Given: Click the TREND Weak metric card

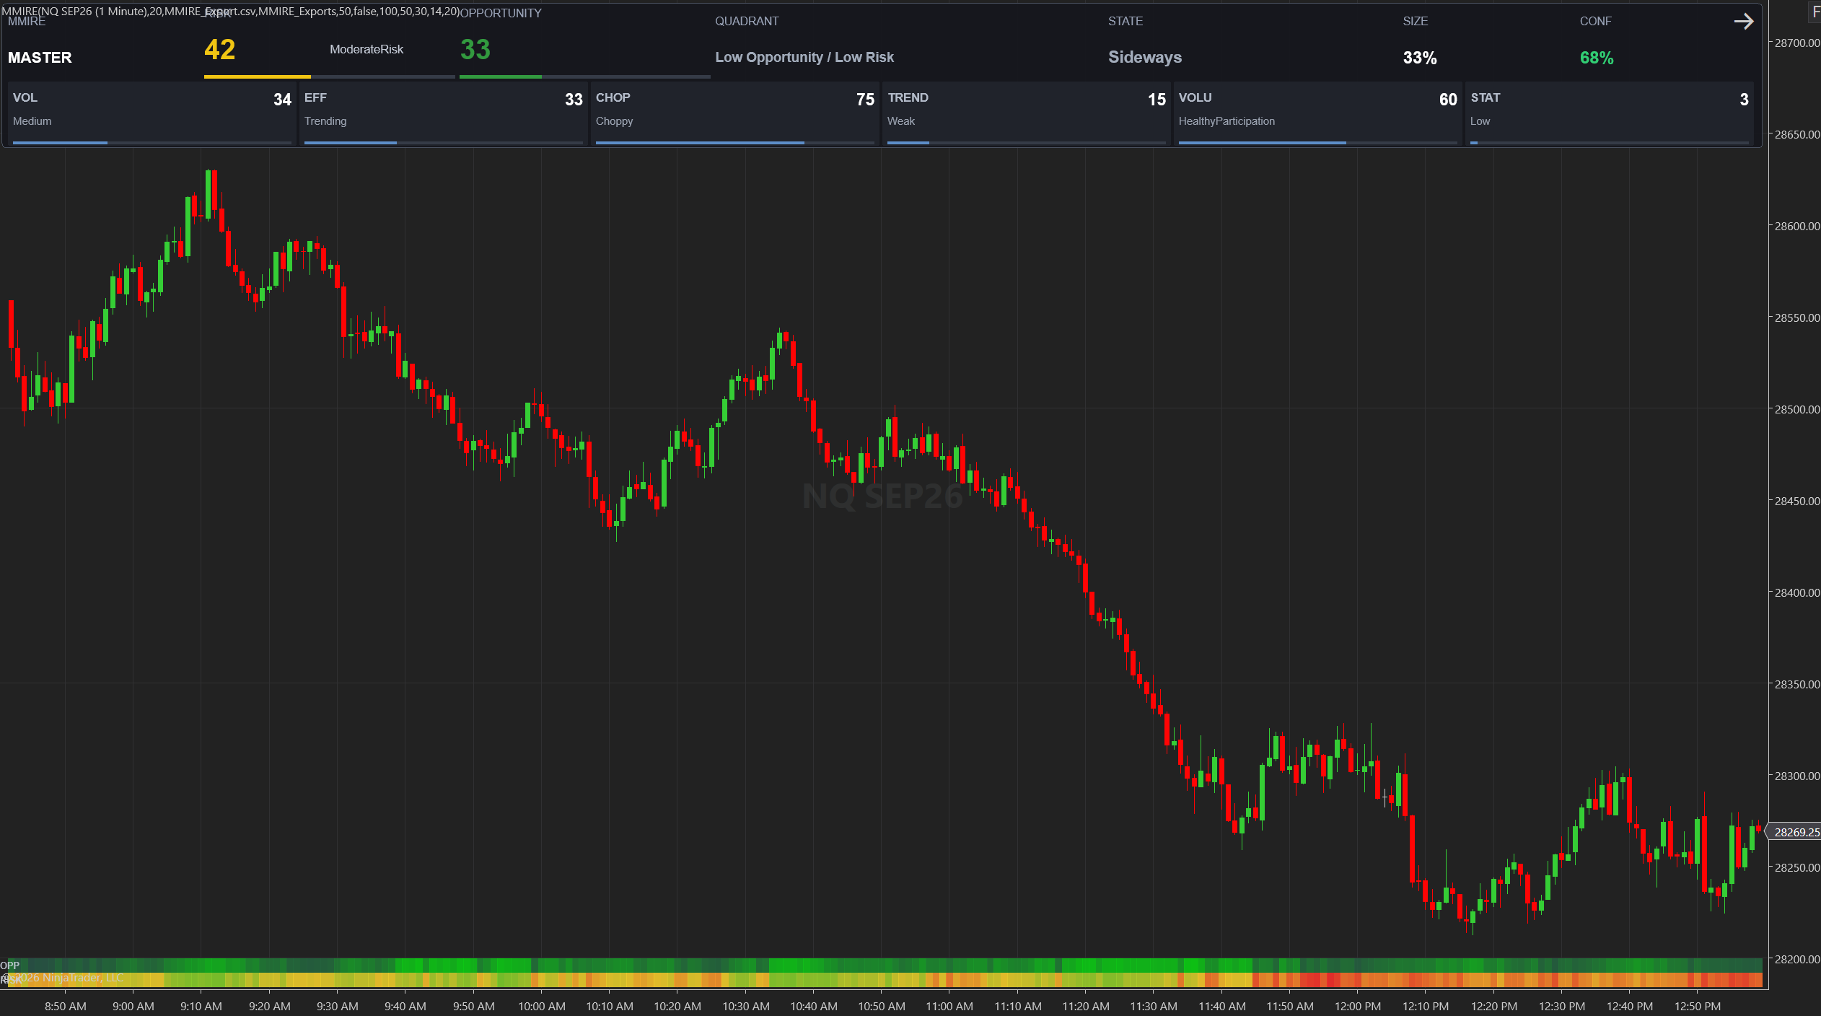Looking at the screenshot, I should [1026, 113].
